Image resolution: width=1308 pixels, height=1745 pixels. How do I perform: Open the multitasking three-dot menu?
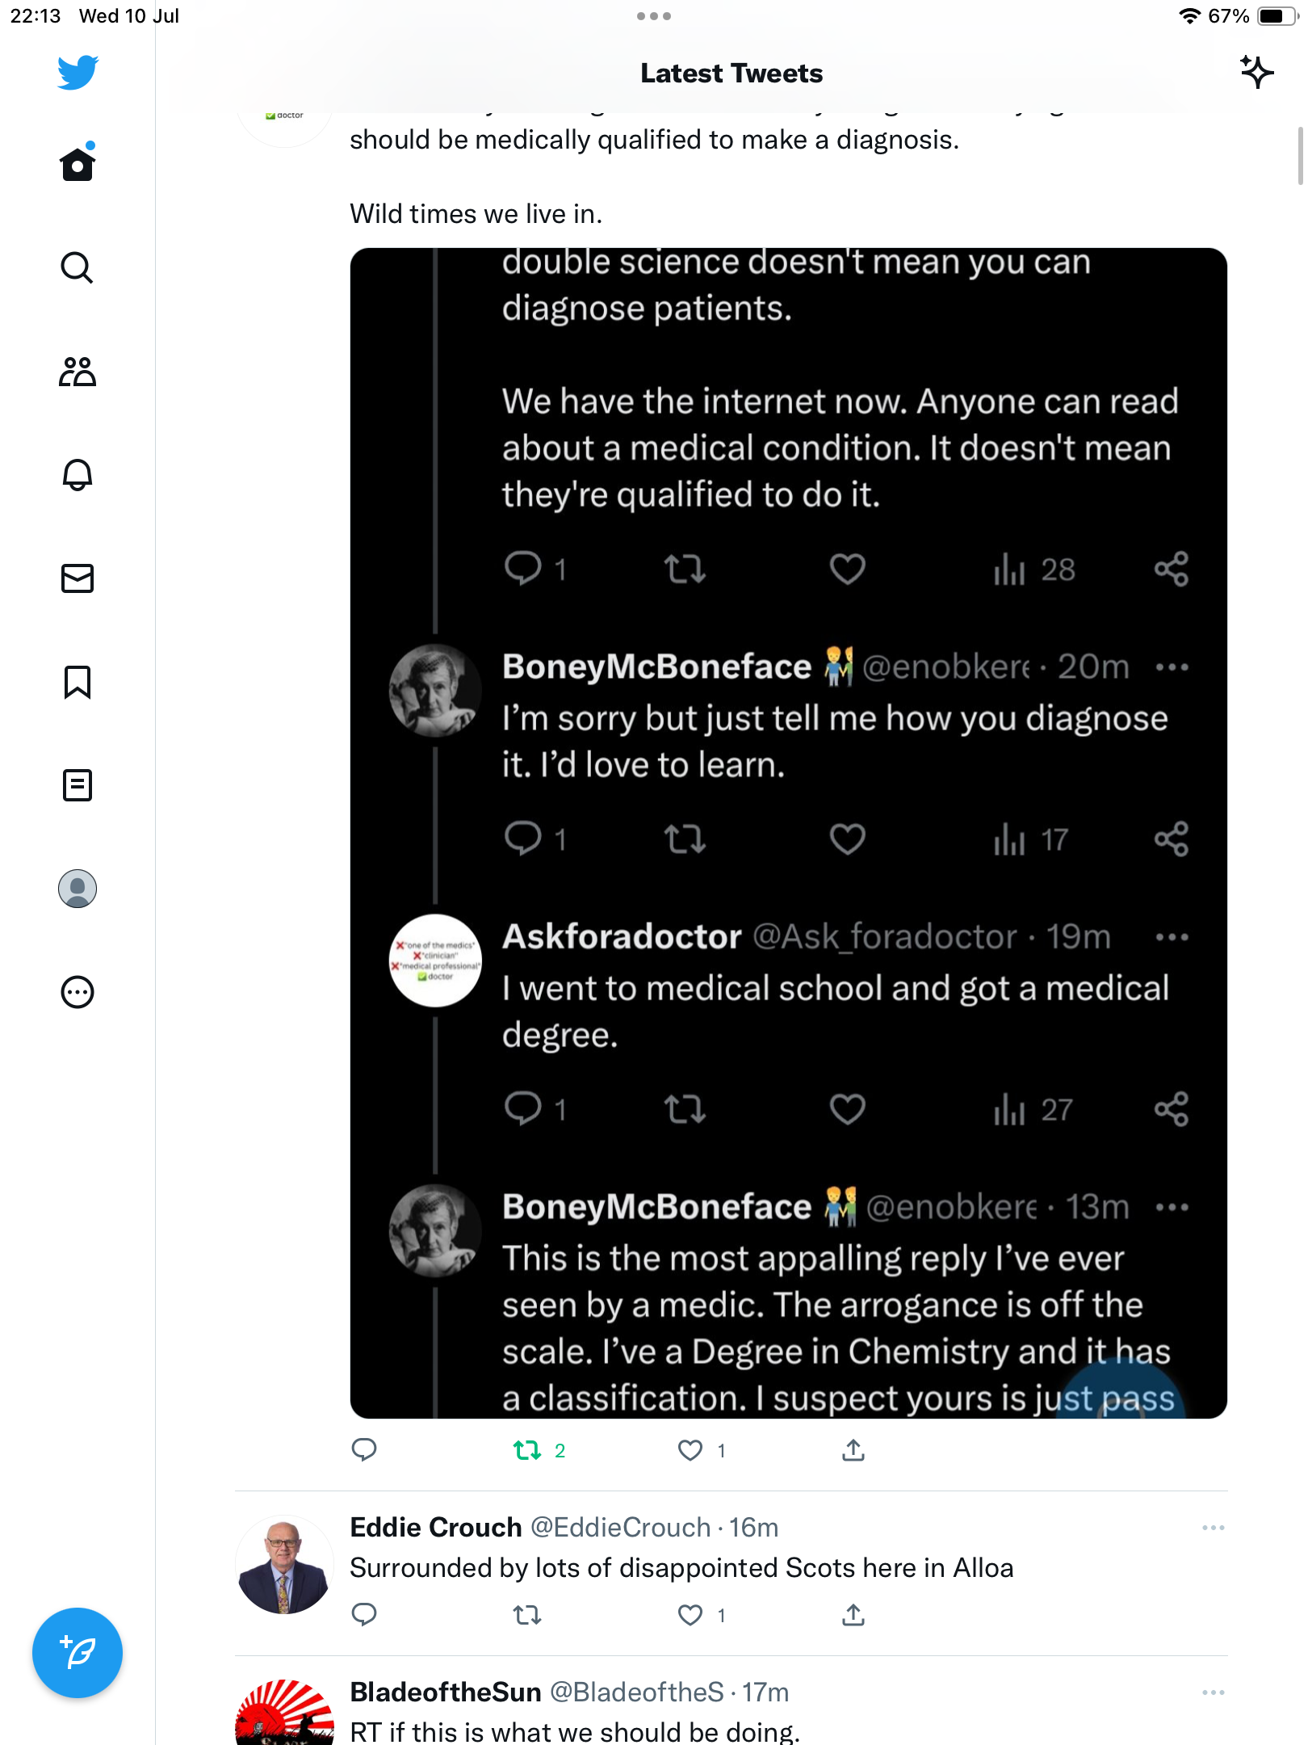click(654, 16)
